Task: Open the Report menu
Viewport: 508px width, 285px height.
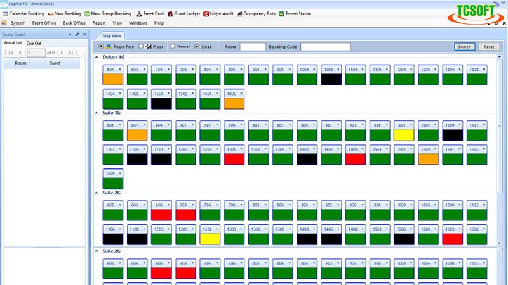Action: click(99, 23)
